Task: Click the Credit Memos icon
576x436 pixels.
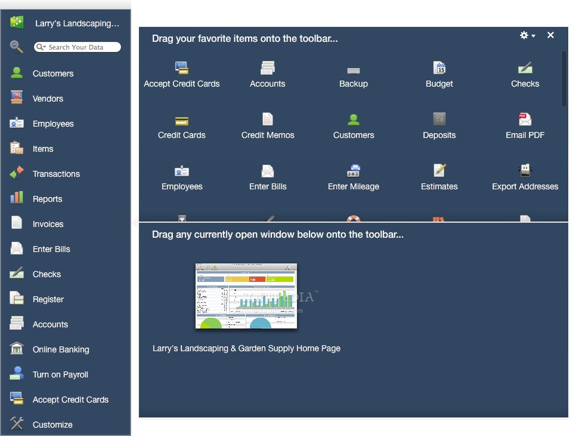Action: pyautogui.click(x=267, y=119)
